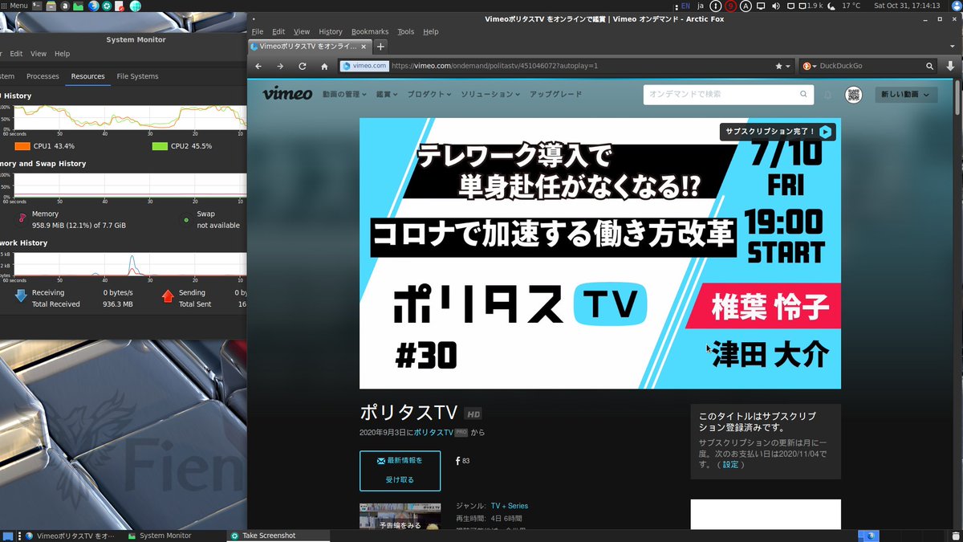Open the user avatar menu on Vimeo

coord(853,95)
